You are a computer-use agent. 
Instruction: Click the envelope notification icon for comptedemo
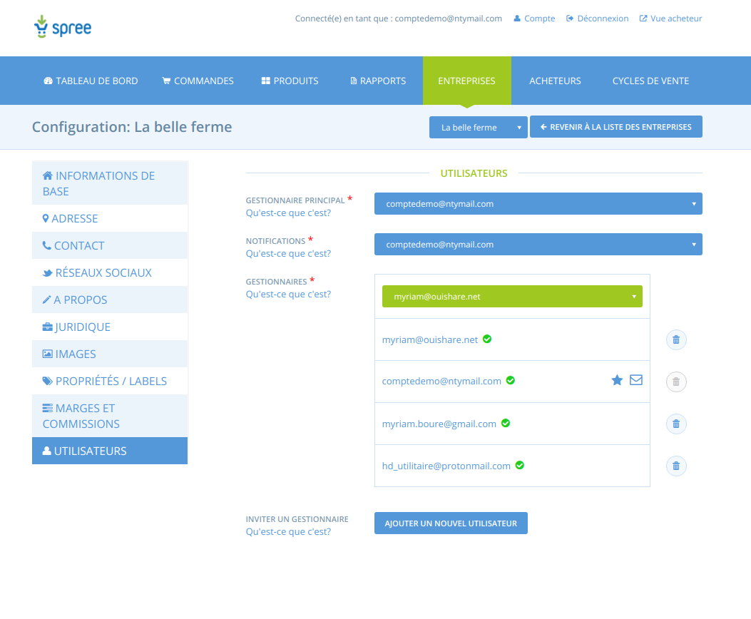click(636, 380)
